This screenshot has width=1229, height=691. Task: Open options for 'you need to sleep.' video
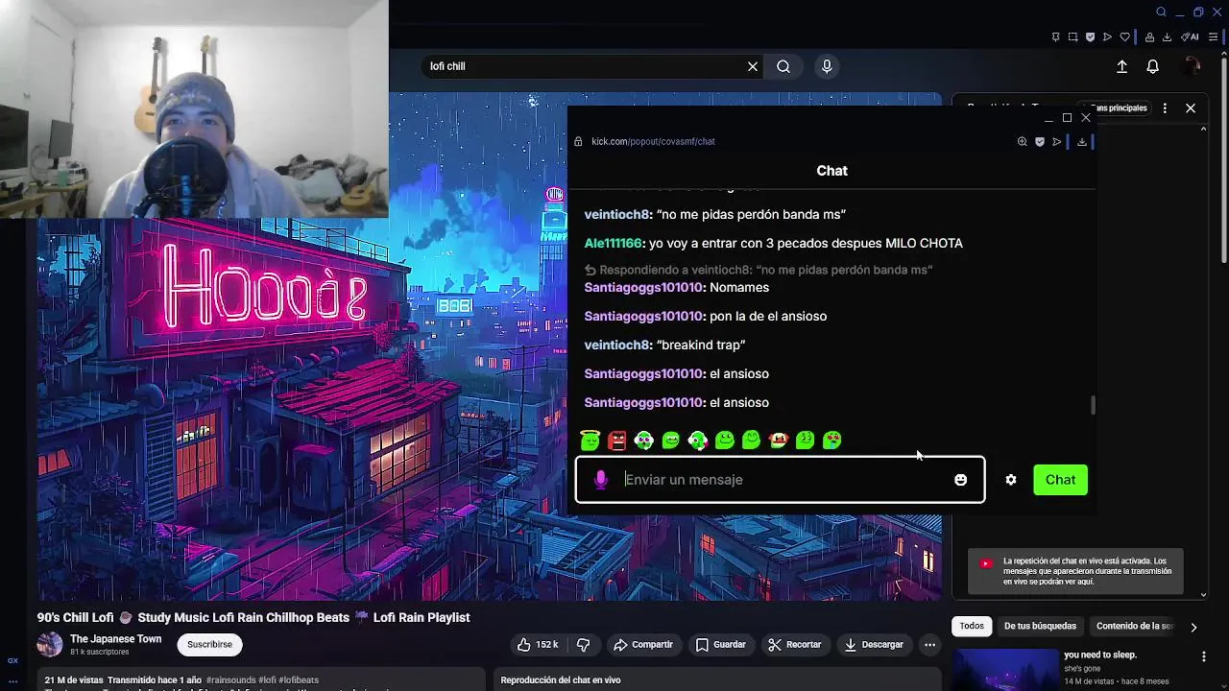[x=1204, y=656]
